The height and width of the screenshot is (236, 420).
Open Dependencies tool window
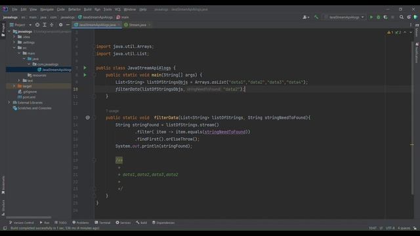tap(163, 223)
